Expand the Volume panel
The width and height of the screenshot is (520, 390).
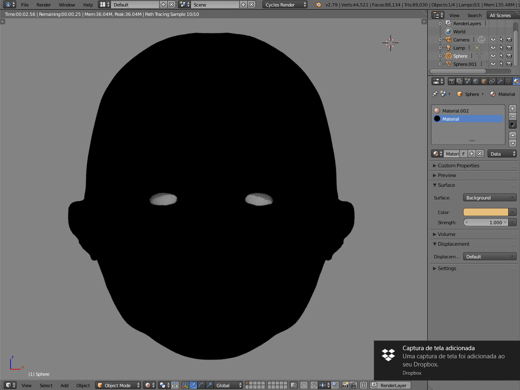[446, 234]
